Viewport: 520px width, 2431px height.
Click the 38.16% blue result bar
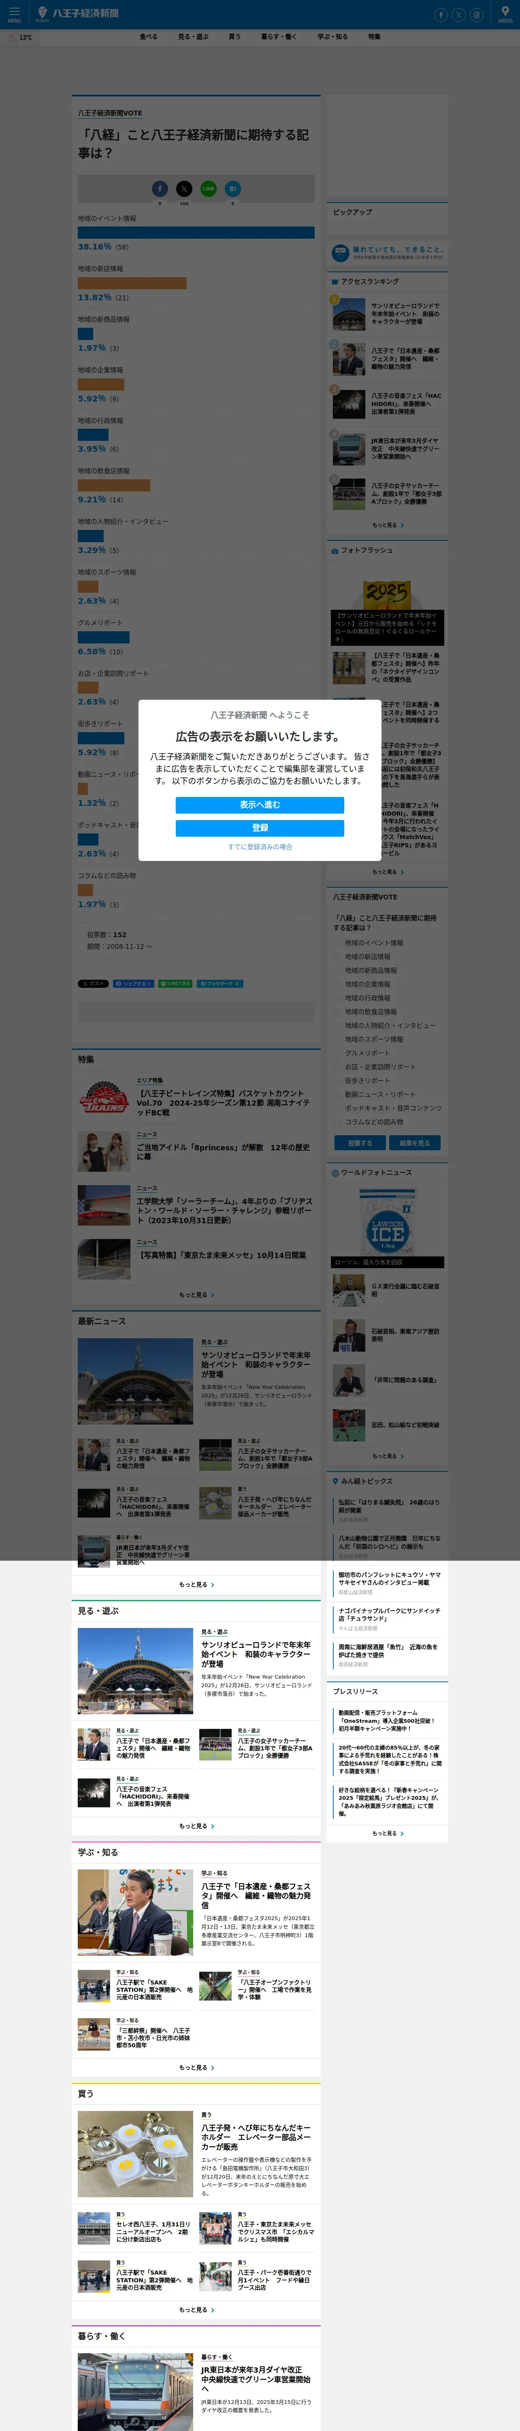tap(196, 232)
